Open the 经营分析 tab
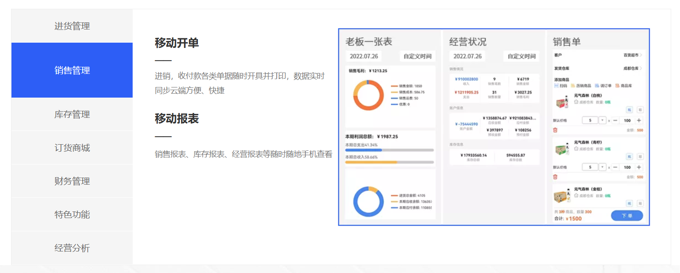Screen dimensions: 680x273 72,248
